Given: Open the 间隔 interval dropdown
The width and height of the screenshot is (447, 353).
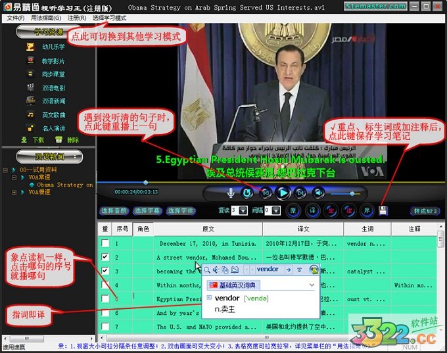Looking at the screenshot, I should [x=276, y=211].
